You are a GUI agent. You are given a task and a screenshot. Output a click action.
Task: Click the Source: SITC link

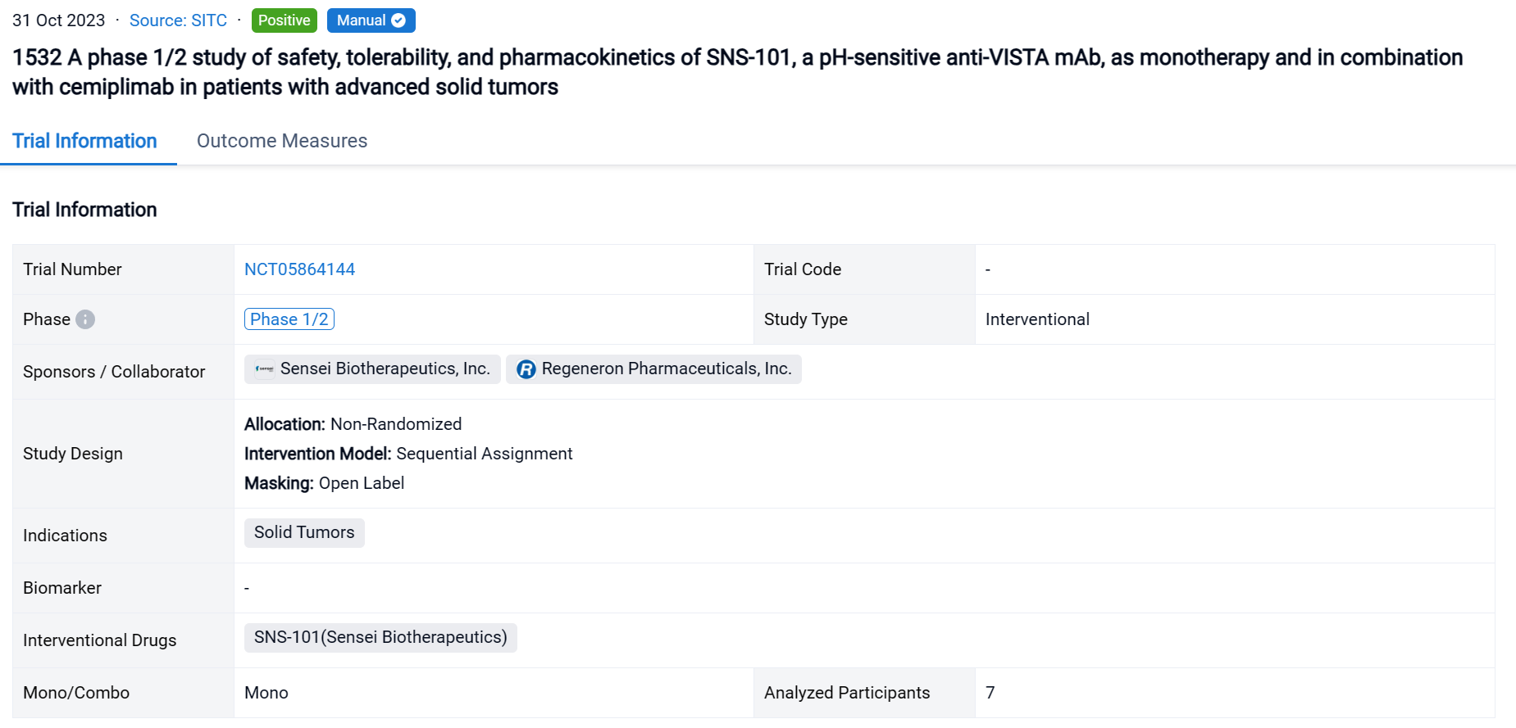[178, 20]
